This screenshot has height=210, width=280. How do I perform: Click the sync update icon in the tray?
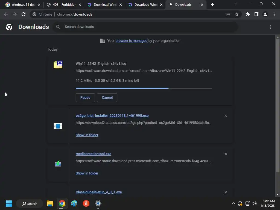coord(240,203)
